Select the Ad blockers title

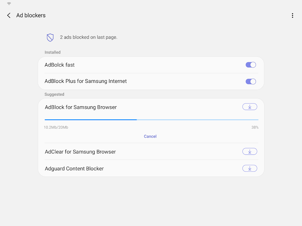31,15
